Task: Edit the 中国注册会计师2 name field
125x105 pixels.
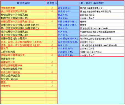Action: (x=102, y=25)
